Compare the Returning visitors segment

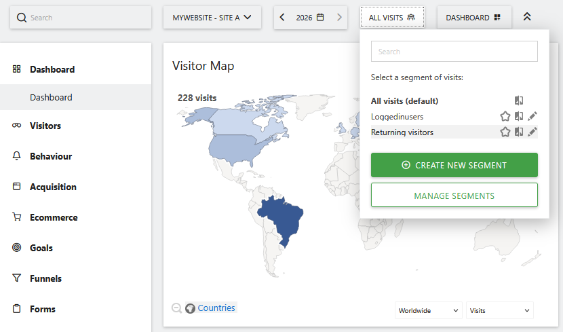pyautogui.click(x=519, y=132)
